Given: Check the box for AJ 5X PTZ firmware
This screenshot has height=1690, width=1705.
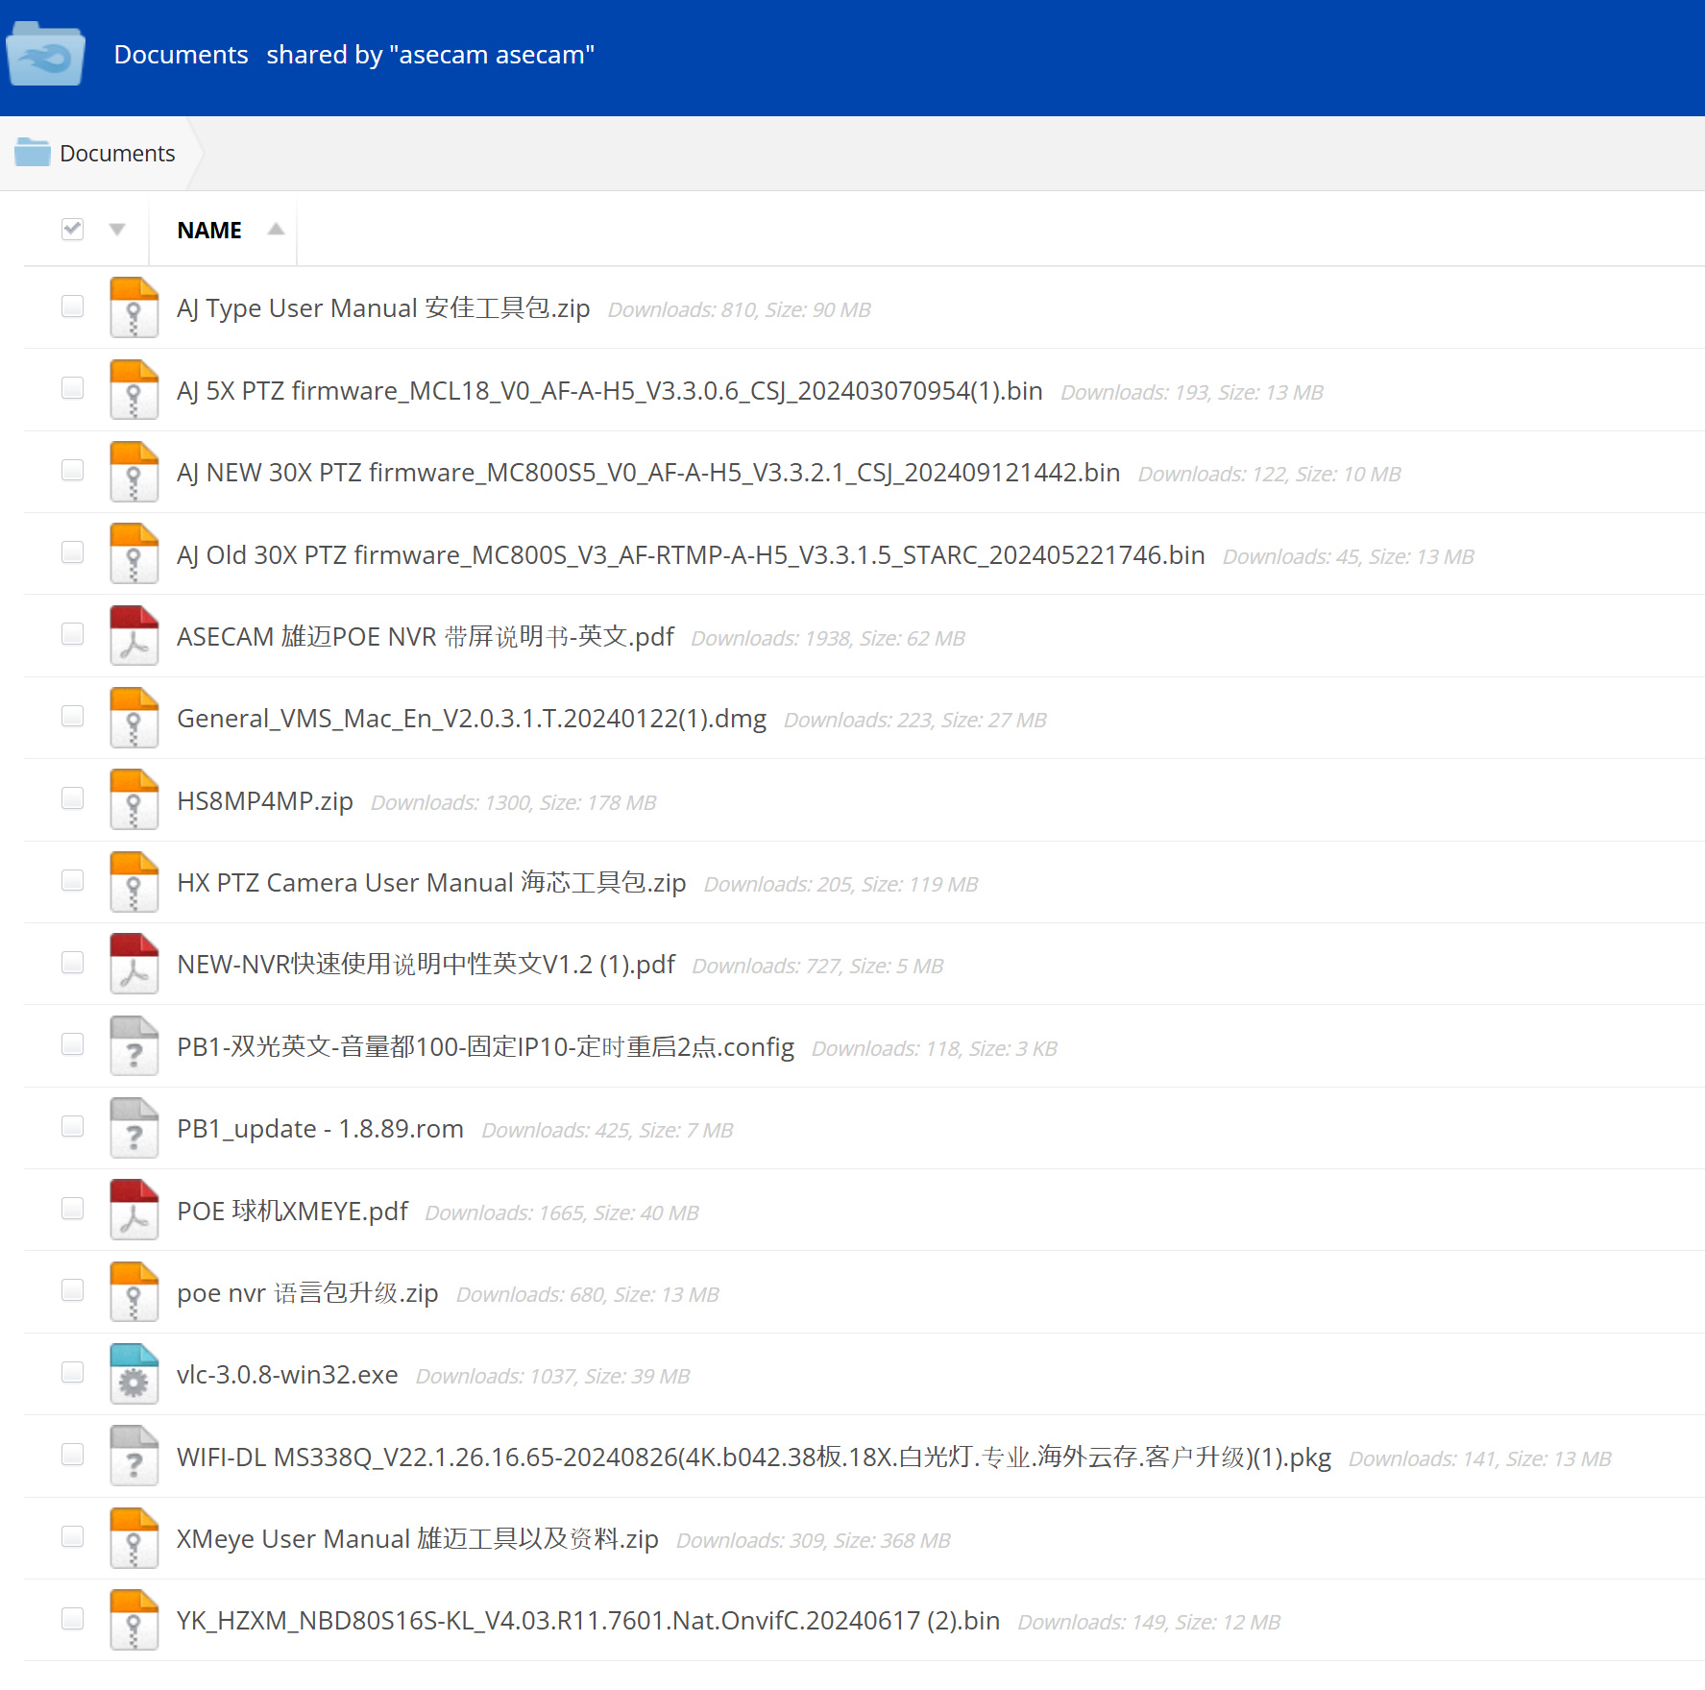Looking at the screenshot, I should point(72,387).
